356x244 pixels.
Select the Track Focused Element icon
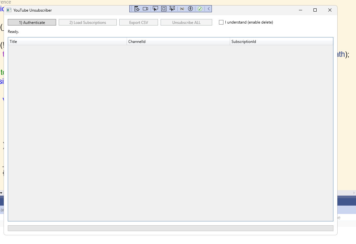[172, 9]
